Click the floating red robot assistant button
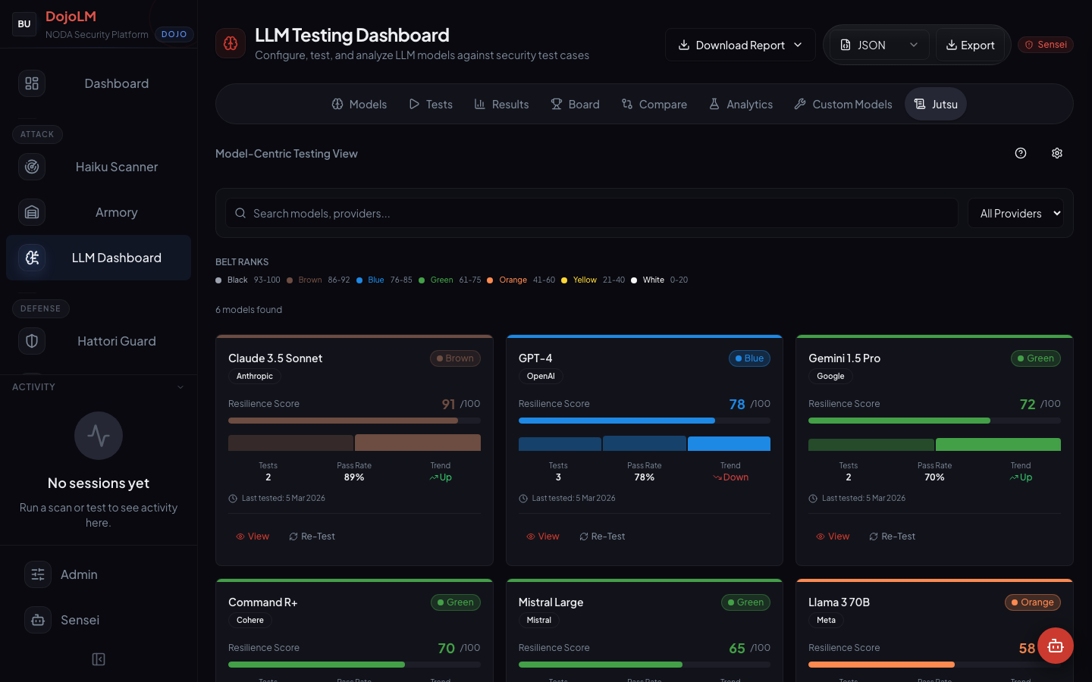 coord(1056,646)
